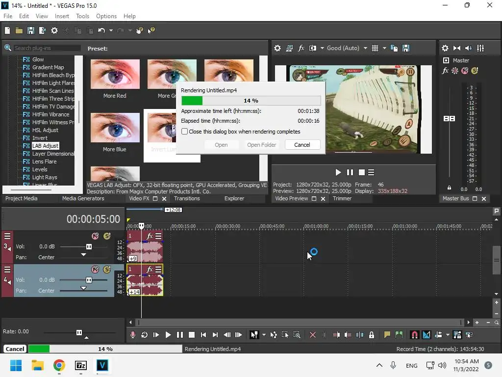Viewport: 502px width, 377px height.
Task: Open track 3 hamburger menu
Action: (7, 236)
